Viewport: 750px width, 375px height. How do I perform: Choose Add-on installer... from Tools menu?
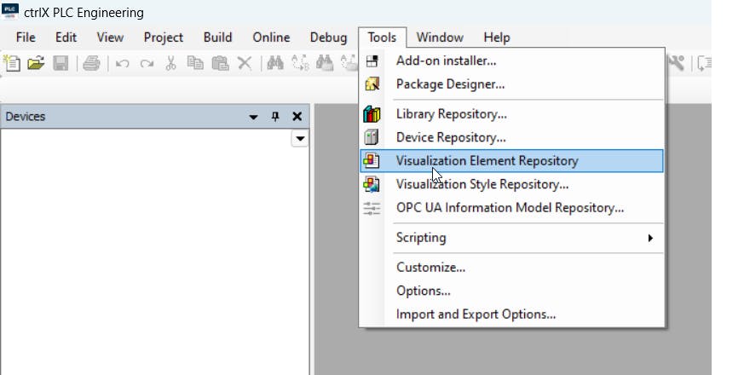[512, 61]
